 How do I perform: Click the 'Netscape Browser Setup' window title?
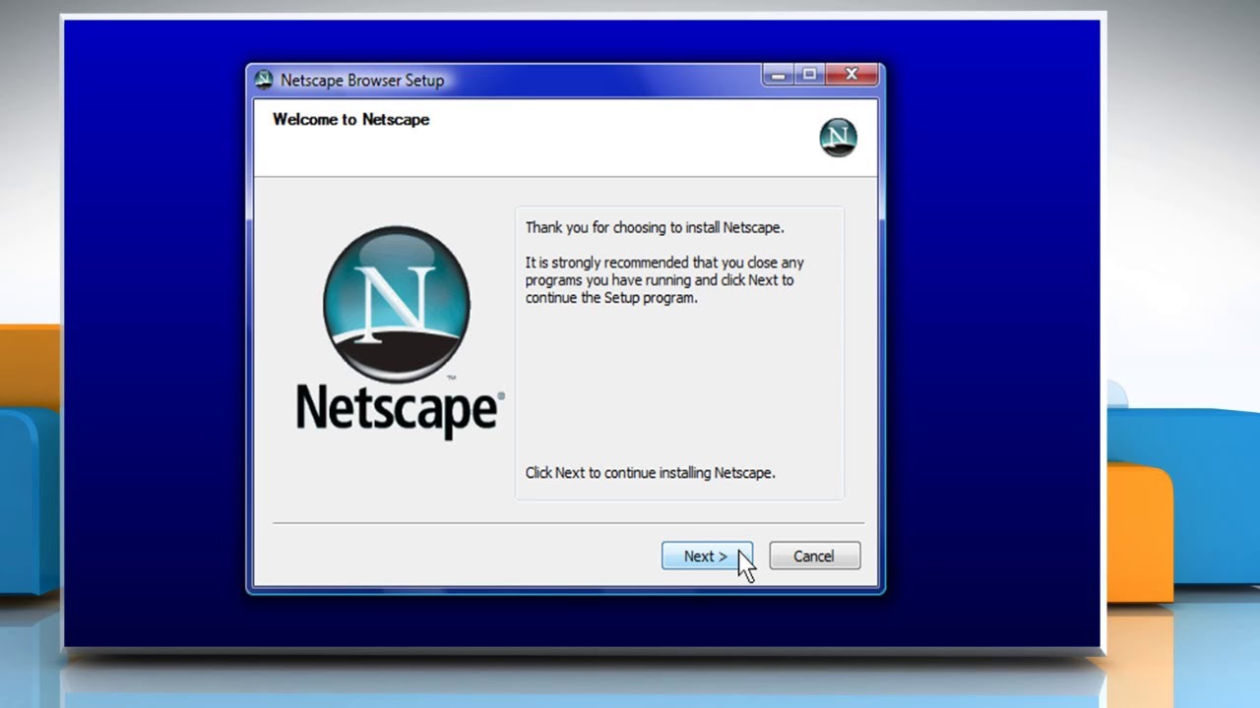[x=362, y=81]
